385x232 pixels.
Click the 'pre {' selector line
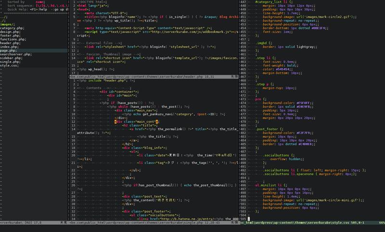point(260,99)
